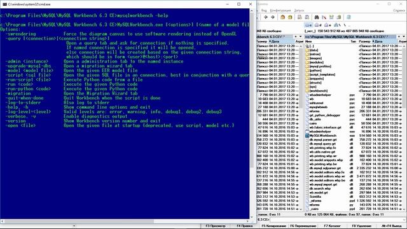The image size is (407, 229).
Task: Open favorites asterisk button of right panel
Action: [x=399, y=37]
